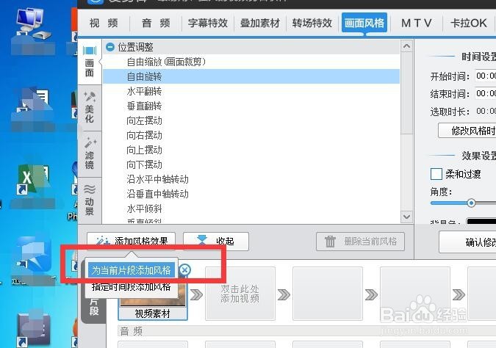Click the 角度 slider handle

click(471, 203)
